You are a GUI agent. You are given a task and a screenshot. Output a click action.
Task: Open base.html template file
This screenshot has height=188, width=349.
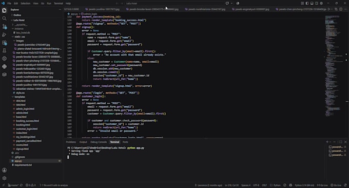[21, 117]
